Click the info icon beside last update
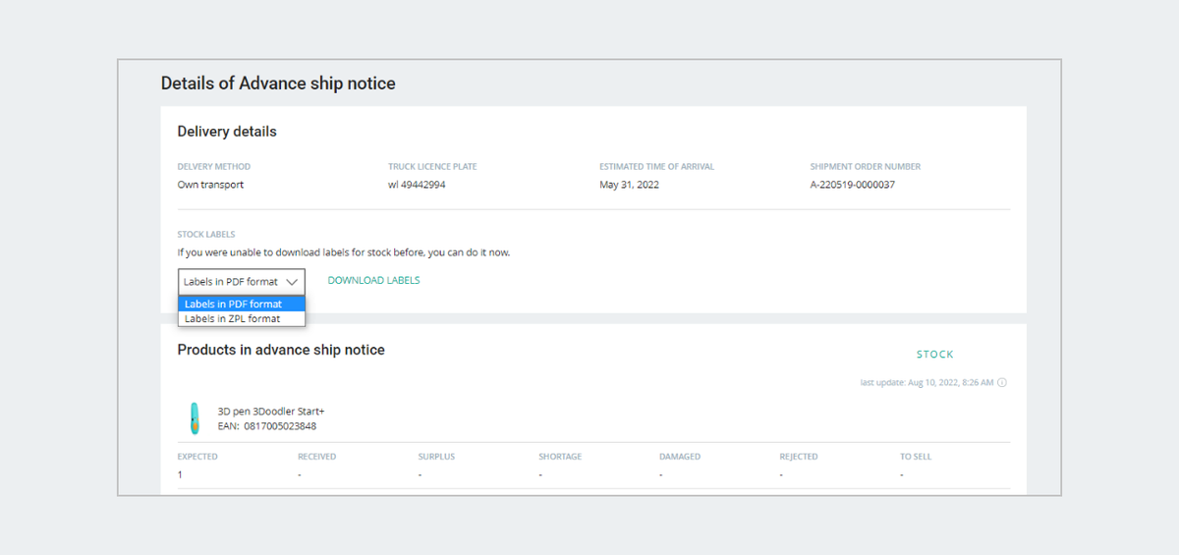 [x=1002, y=383]
